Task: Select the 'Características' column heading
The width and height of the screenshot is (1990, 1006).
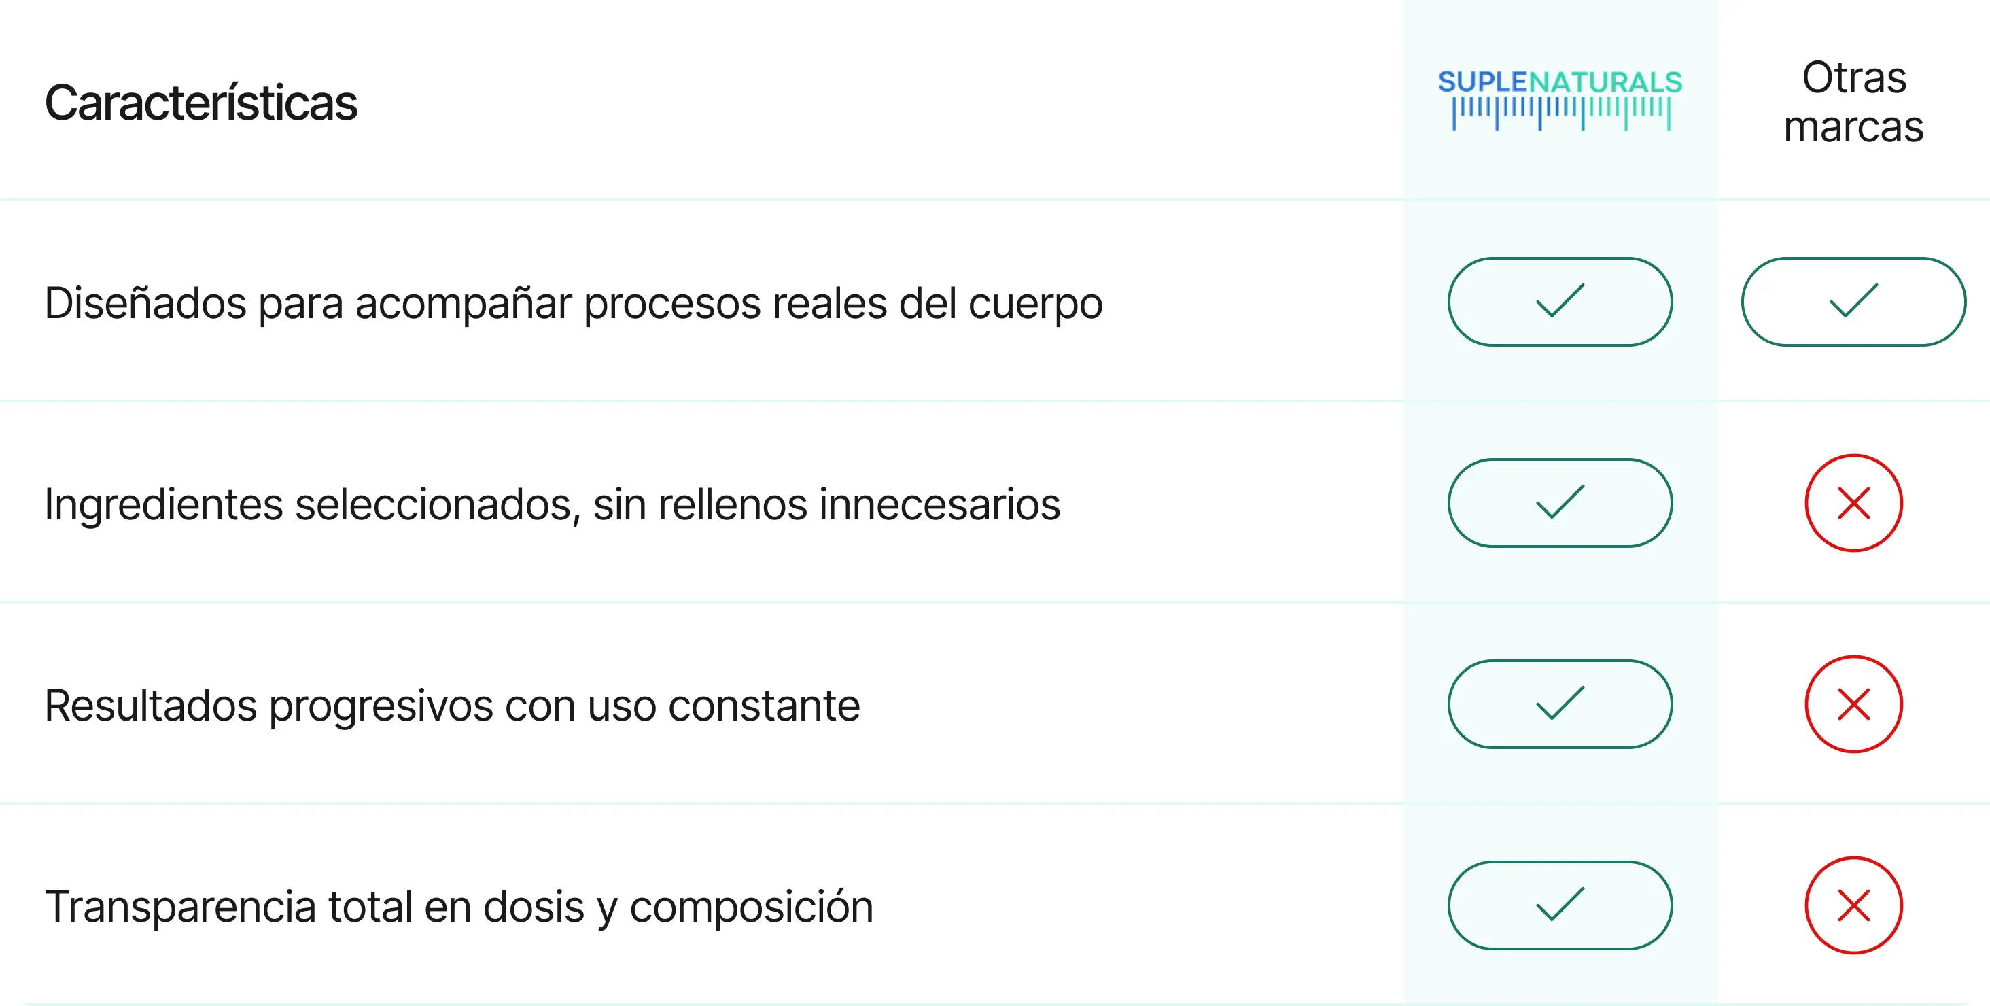Action: pos(201,103)
